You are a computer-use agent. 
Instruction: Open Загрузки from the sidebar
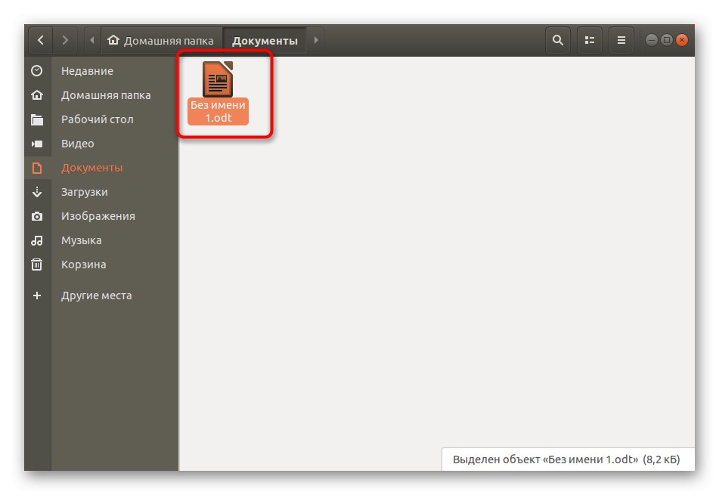(85, 192)
